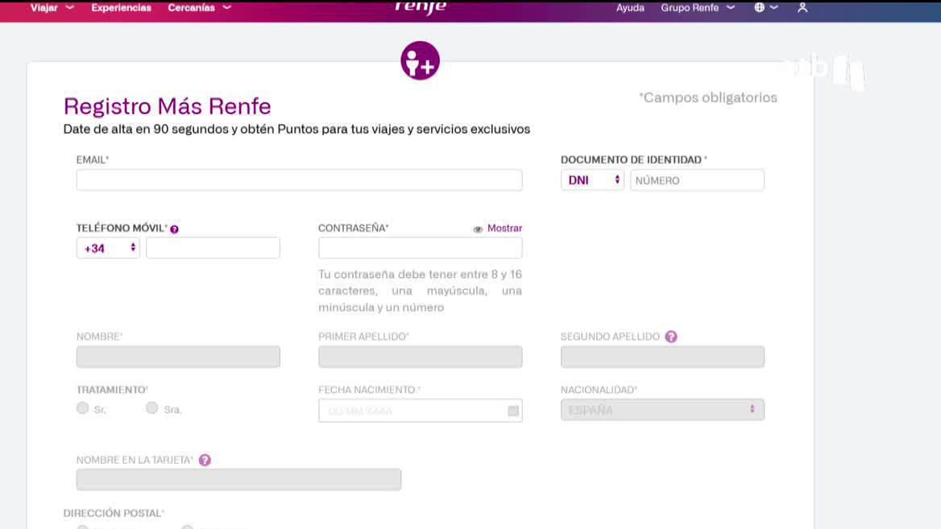Open the Nacionalidad España dropdown
Viewport: 941px width, 529px height.
tap(662, 410)
